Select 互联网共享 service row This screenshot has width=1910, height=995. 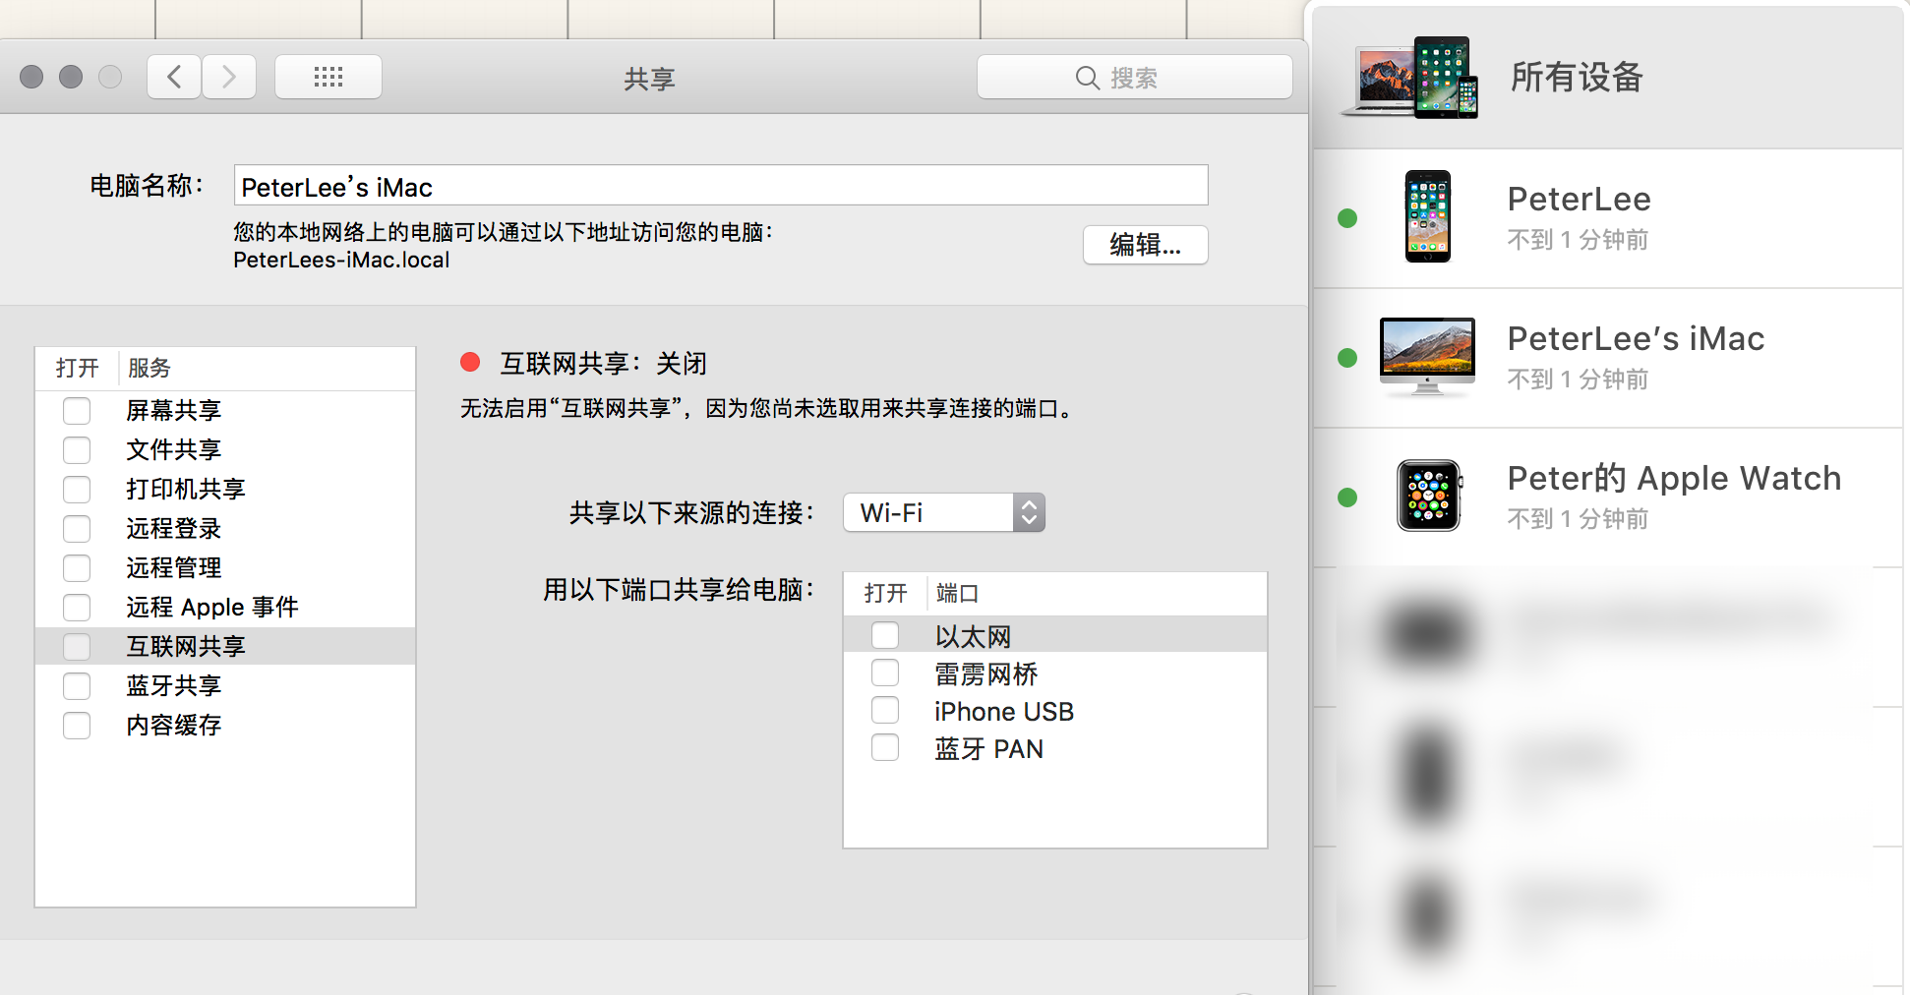[225, 646]
